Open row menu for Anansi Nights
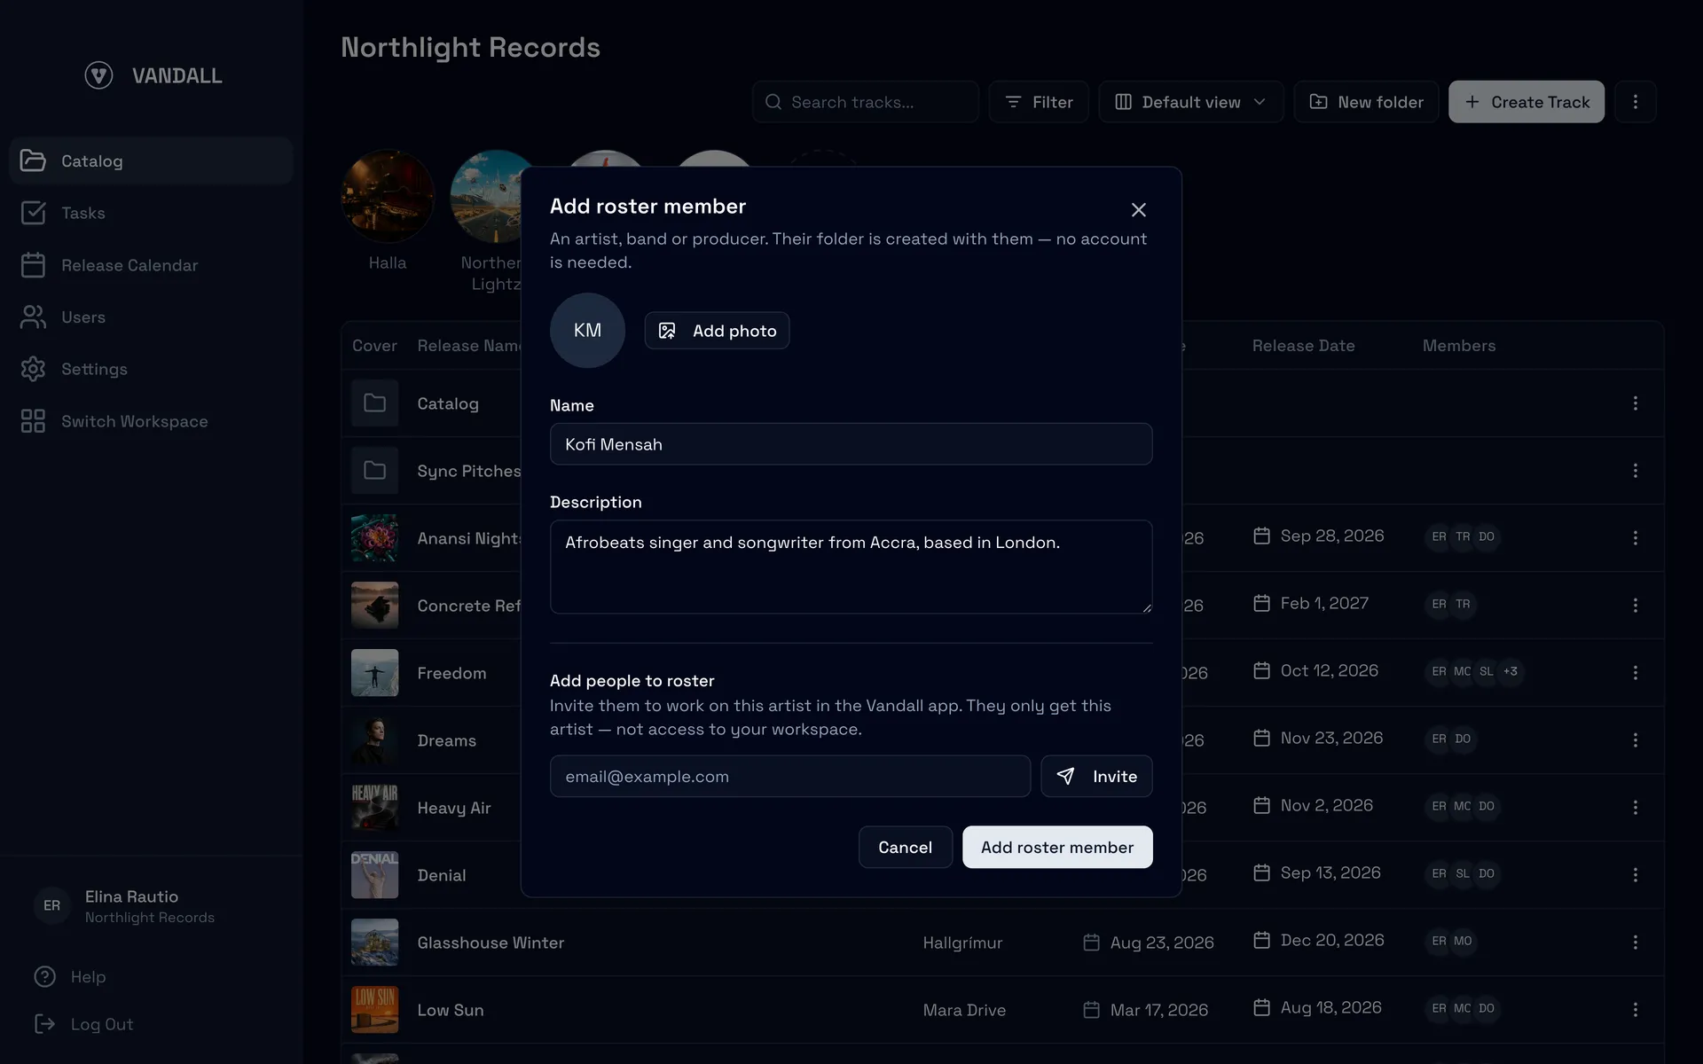 [x=1636, y=538]
